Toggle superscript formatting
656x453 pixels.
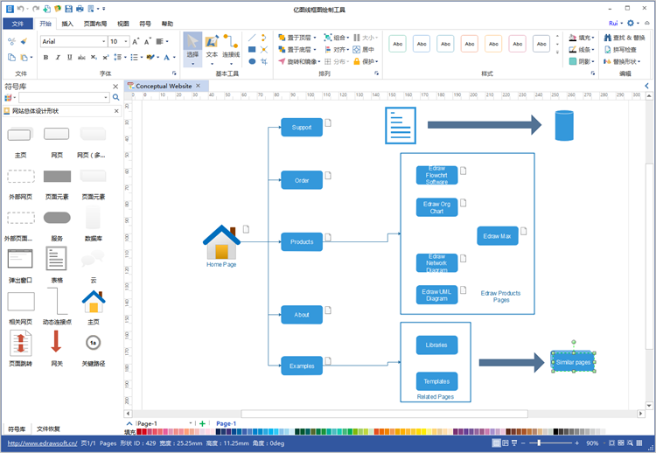point(106,58)
